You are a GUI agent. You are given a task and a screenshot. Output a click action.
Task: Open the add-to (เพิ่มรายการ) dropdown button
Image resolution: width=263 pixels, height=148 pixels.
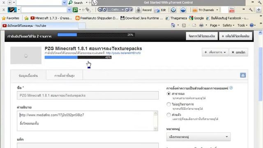click(215, 52)
